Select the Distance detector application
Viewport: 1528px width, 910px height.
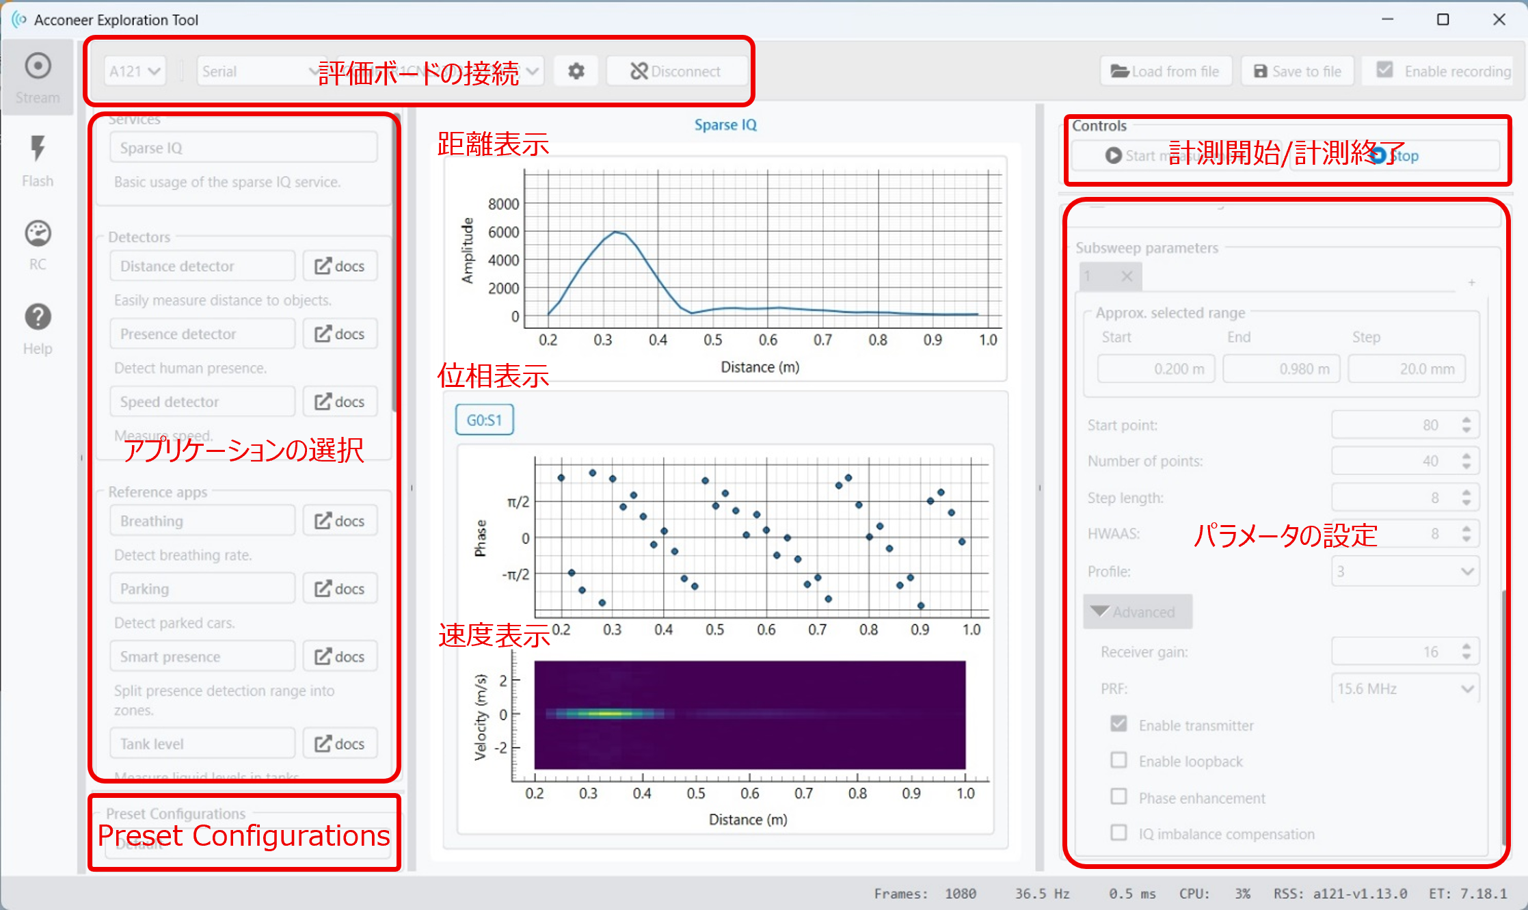(202, 266)
